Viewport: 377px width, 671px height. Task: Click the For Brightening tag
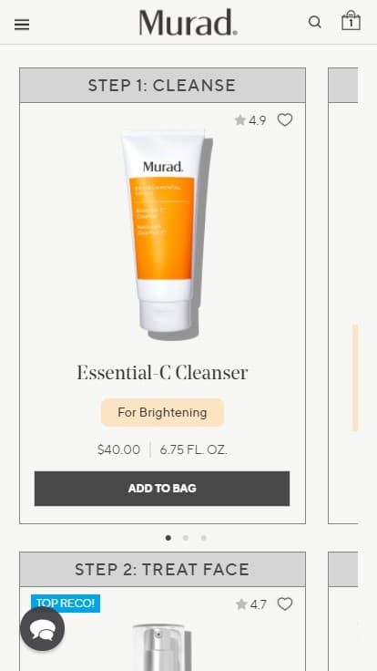(162, 412)
